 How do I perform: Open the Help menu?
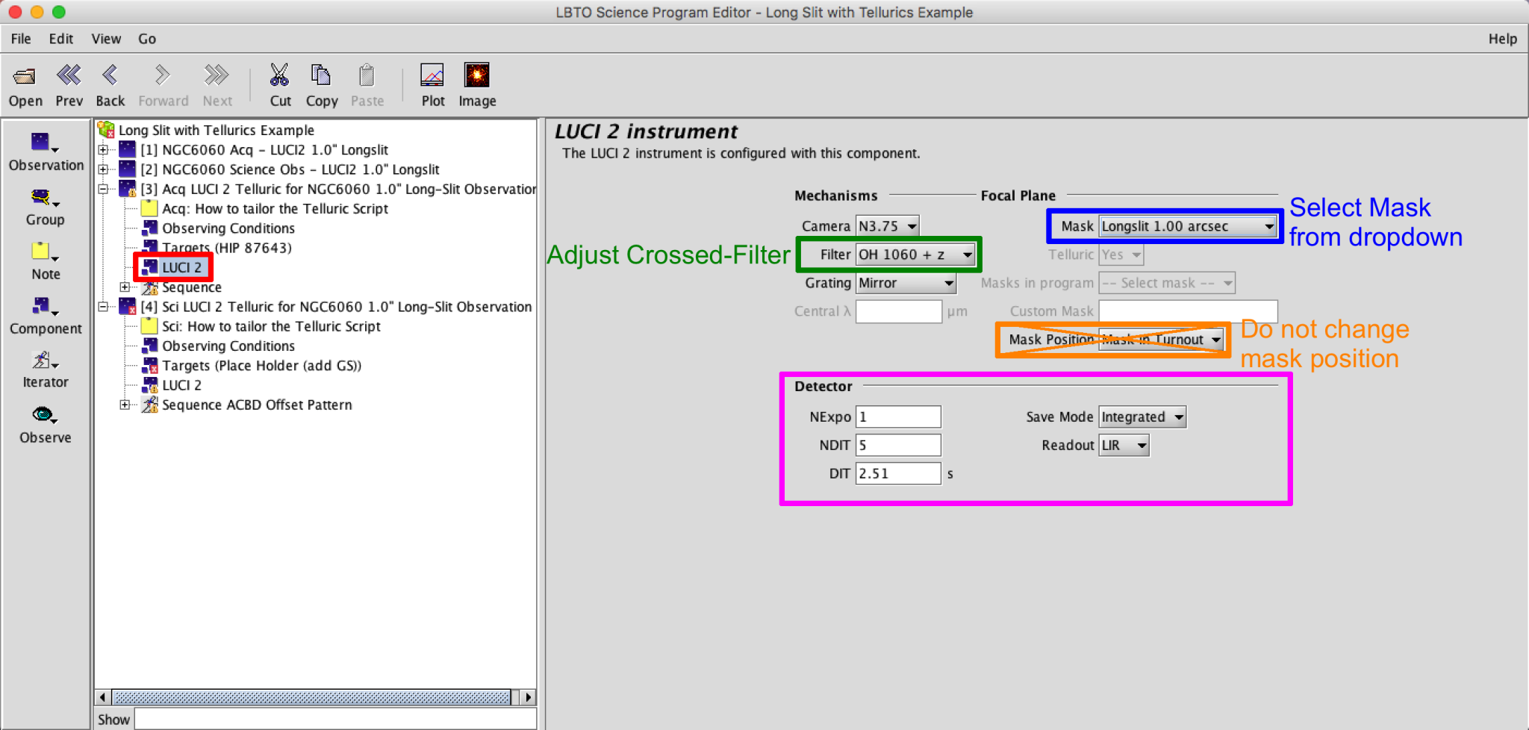[x=1502, y=39]
